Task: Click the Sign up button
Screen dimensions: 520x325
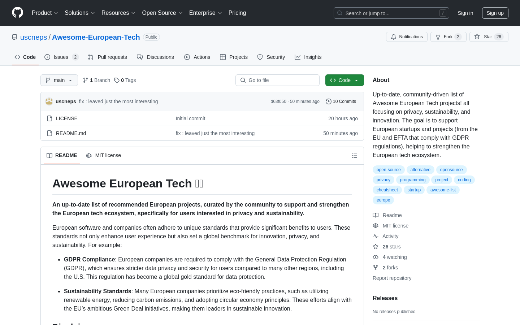Action: 495,13
